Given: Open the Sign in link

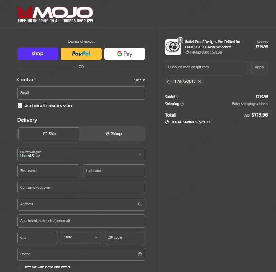Looking at the screenshot, I should click(140, 80).
